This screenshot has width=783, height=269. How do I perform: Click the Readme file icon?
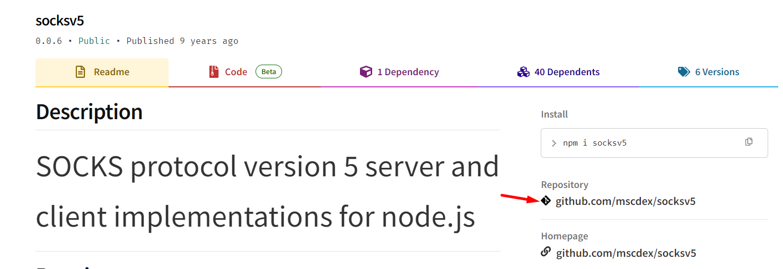[81, 72]
